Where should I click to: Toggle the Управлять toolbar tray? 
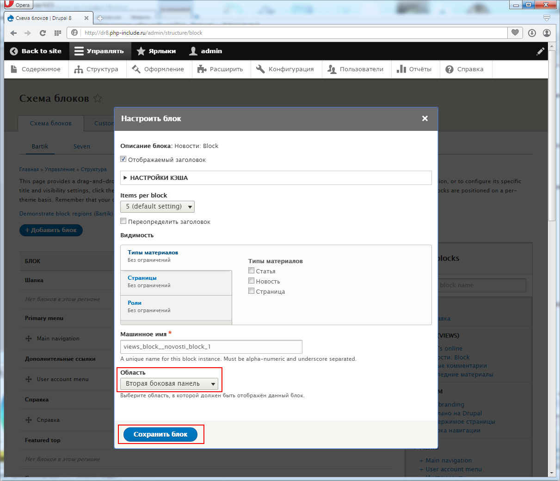(100, 51)
